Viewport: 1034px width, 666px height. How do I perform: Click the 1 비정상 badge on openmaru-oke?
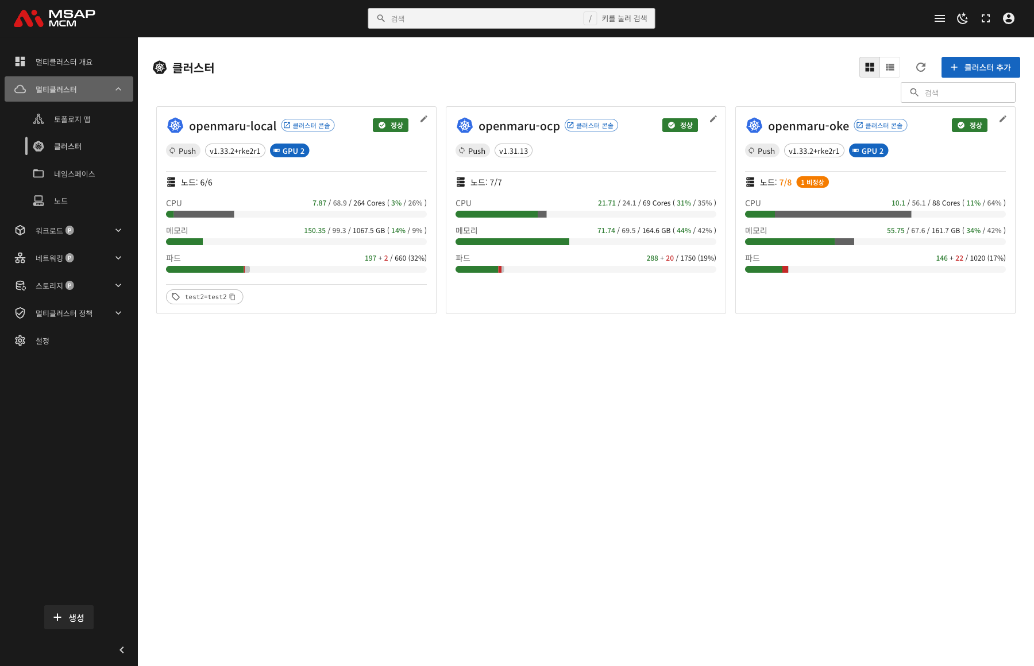coord(813,182)
